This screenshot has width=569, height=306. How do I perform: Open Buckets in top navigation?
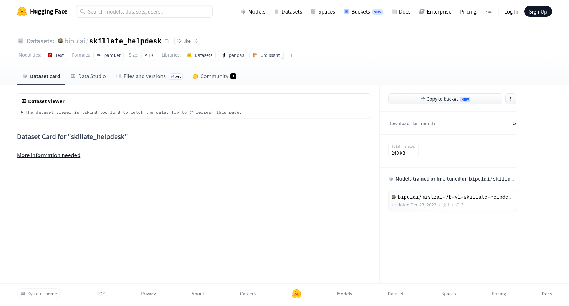[x=363, y=11]
